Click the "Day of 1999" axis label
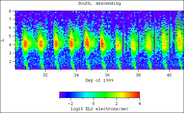This screenshot has height=113, width=184. coord(100,80)
